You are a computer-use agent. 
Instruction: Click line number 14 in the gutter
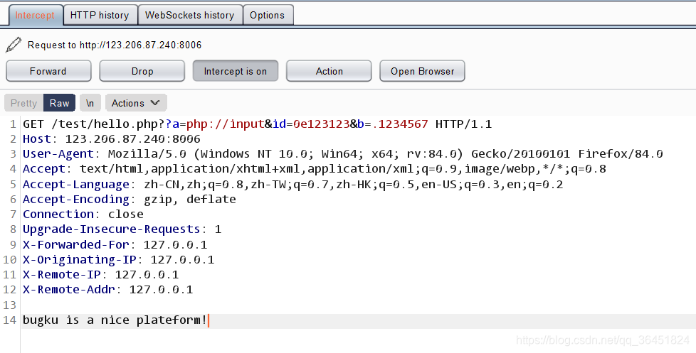point(10,320)
